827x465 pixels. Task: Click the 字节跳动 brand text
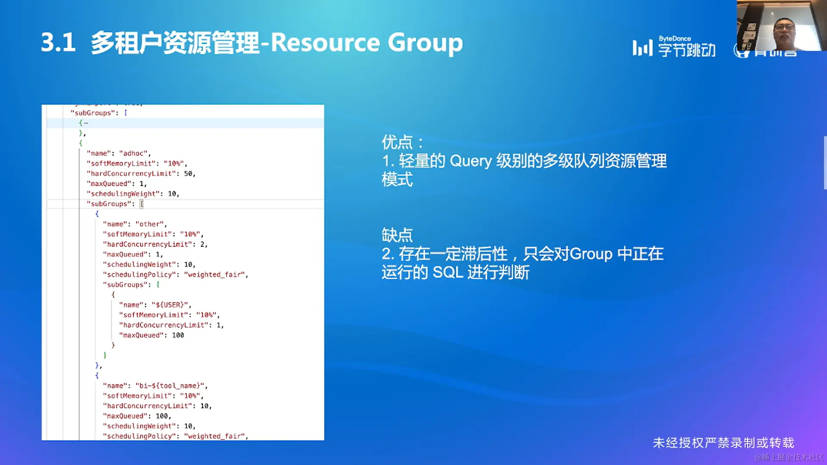(687, 50)
